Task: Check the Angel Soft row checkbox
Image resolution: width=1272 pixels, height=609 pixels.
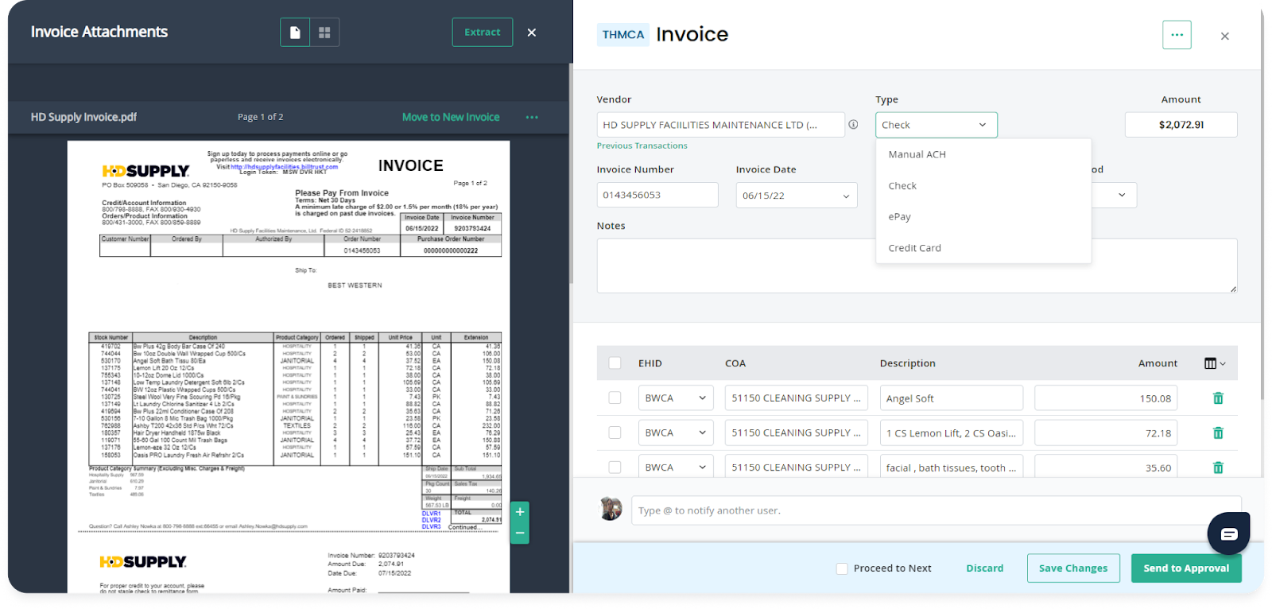Action: (x=615, y=398)
